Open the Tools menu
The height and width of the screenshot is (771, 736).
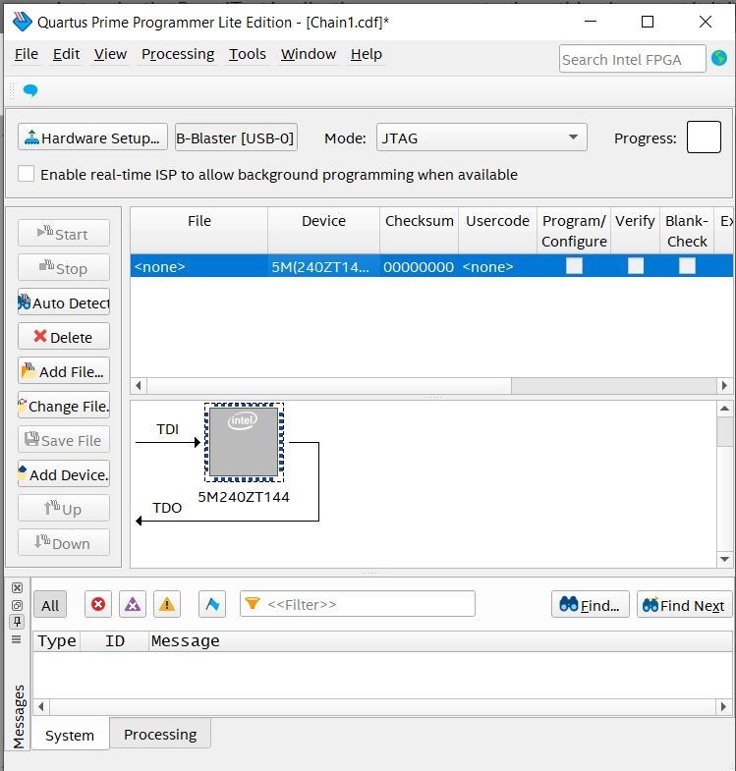pyautogui.click(x=247, y=54)
